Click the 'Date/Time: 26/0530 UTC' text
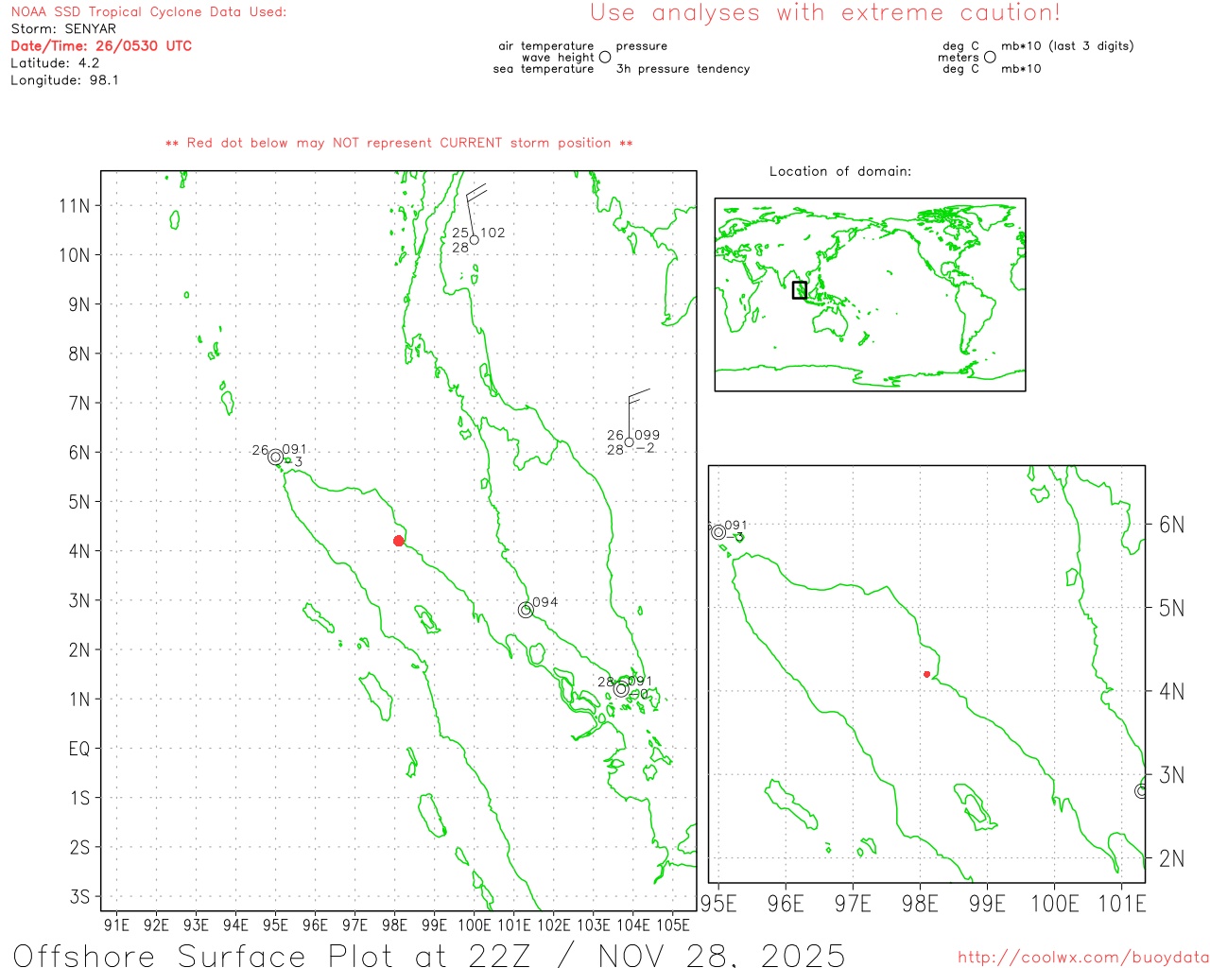The image size is (1210, 968). tap(101, 45)
